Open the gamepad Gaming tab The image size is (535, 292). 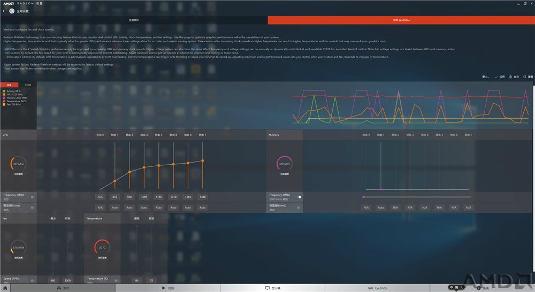tap(63, 288)
